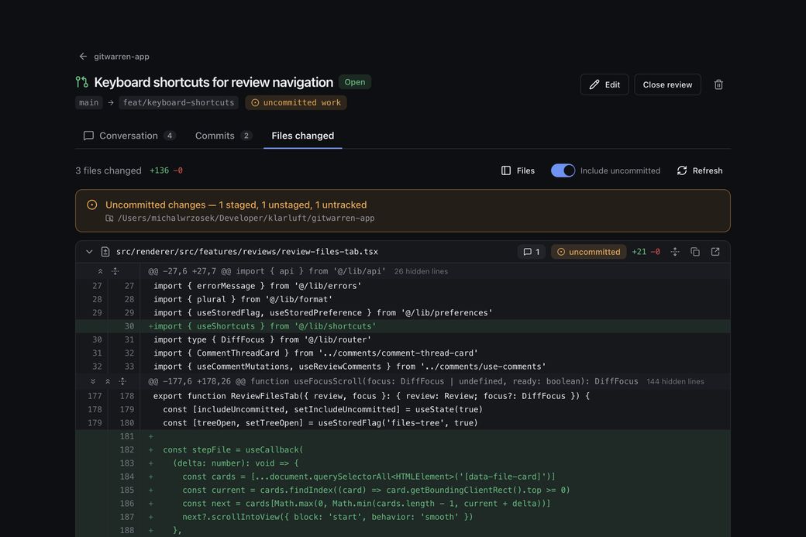Click the repository path /Users/michalwrzosek/... text

point(246,219)
